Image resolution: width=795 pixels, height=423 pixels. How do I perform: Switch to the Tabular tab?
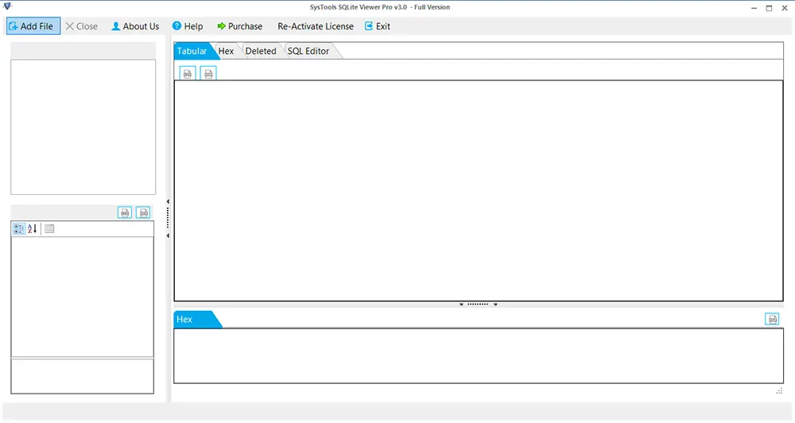point(192,51)
